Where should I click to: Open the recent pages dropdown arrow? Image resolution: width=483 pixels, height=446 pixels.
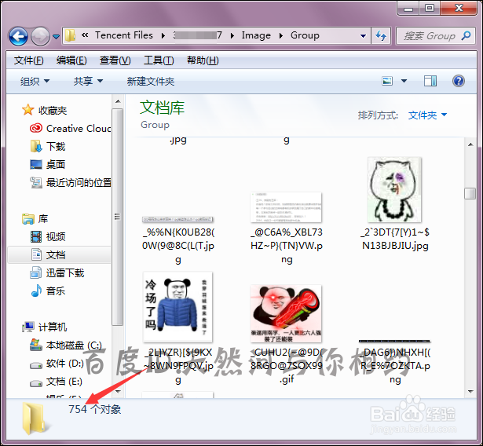[x=56, y=37]
